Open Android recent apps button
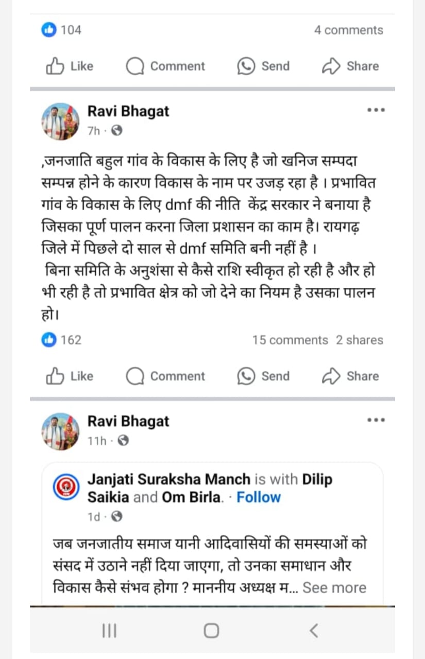The image size is (425, 659). coord(109,630)
